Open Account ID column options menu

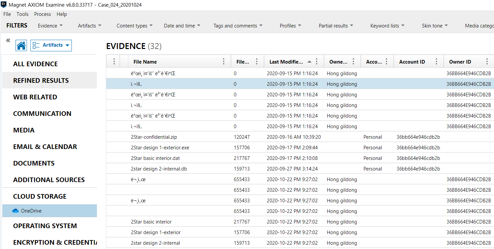tap(436, 62)
